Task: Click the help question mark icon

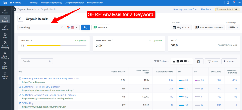Action: point(228,3)
